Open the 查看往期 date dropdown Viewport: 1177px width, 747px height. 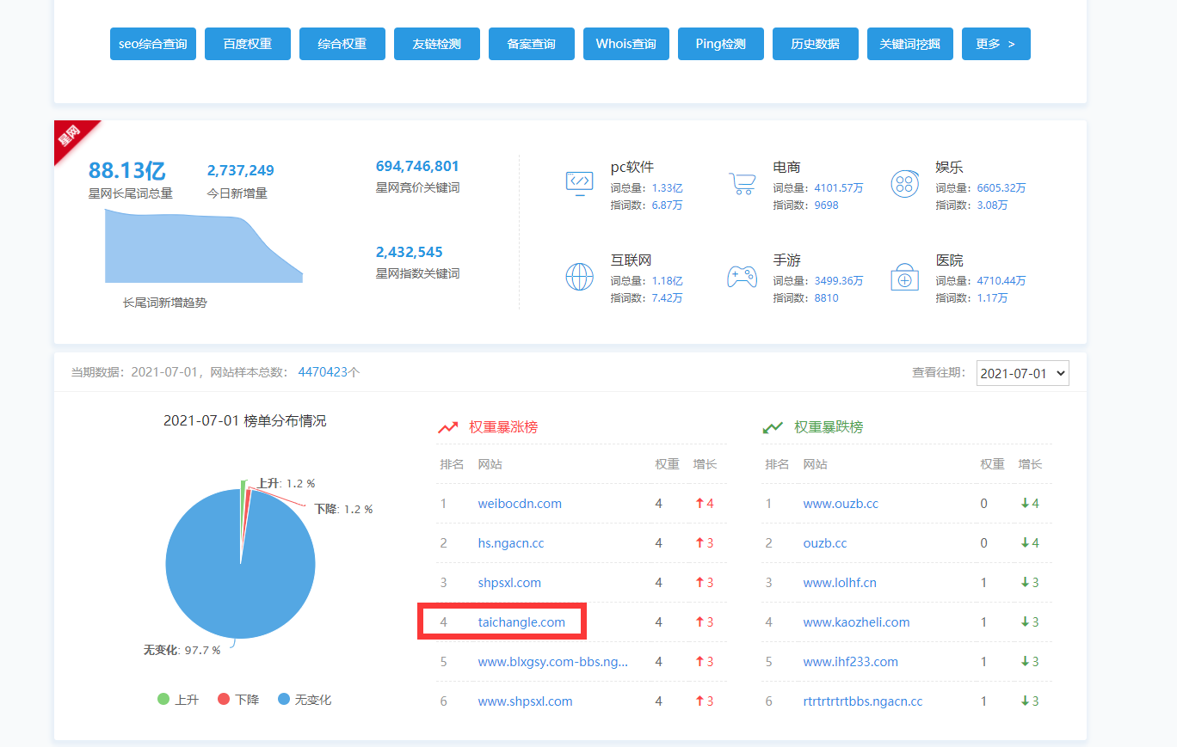(1022, 373)
